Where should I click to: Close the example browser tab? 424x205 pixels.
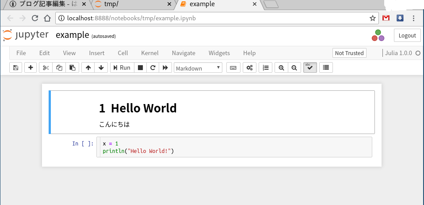255,4
